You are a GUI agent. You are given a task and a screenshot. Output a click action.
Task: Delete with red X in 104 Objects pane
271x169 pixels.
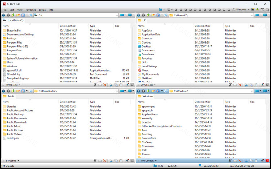click(x=240, y=161)
